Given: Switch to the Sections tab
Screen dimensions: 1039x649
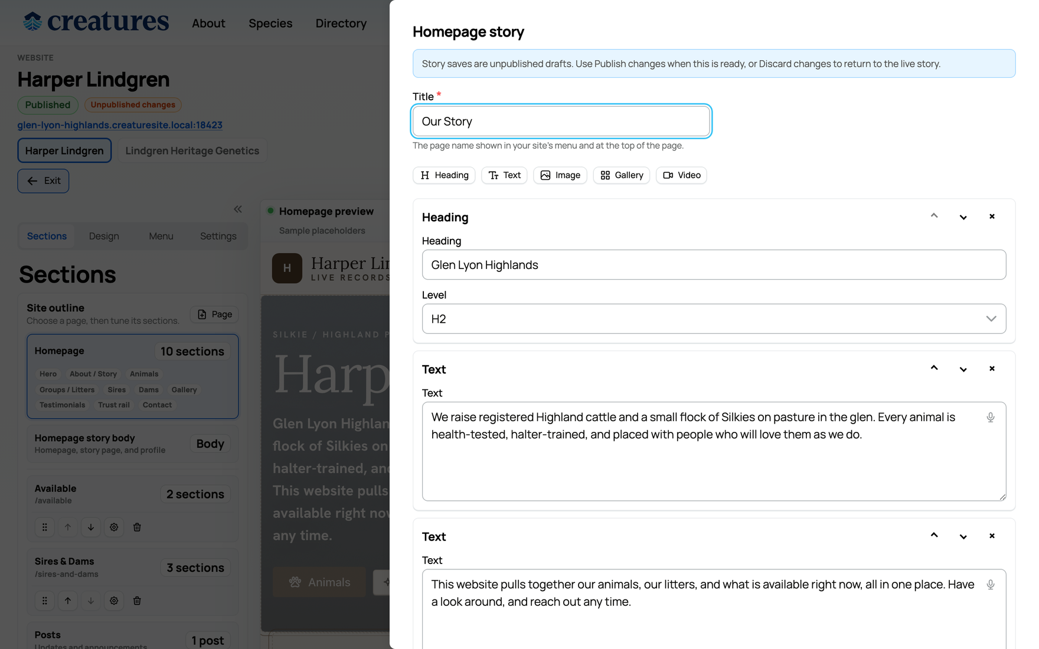Looking at the screenshot, I should [x=47, y=236].
